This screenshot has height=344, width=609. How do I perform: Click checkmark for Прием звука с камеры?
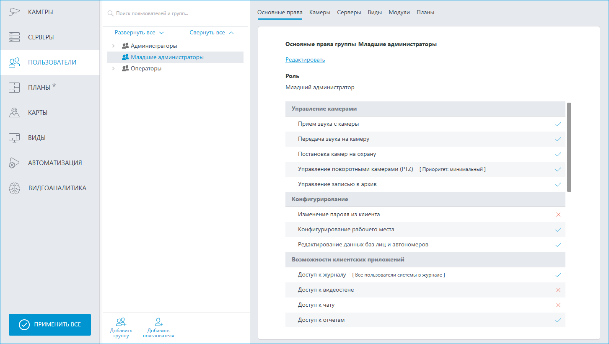click(x=558, y=124)
